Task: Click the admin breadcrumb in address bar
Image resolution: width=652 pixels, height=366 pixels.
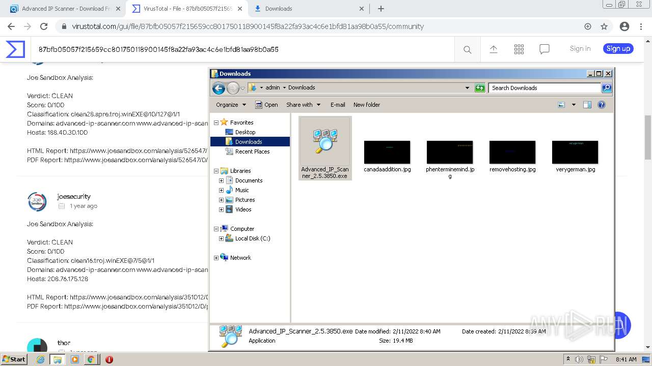Action: (x=273, y=87)
